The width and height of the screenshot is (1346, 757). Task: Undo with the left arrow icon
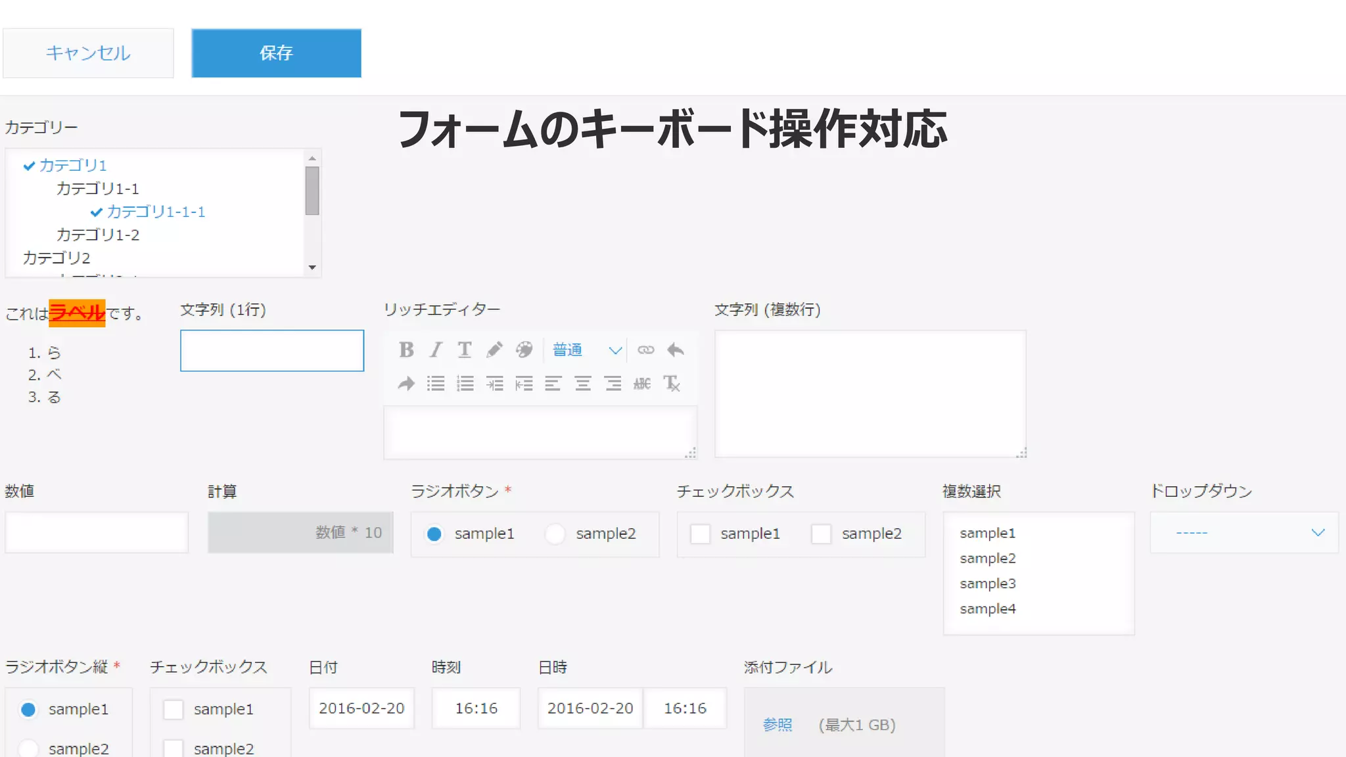point(676,350)
